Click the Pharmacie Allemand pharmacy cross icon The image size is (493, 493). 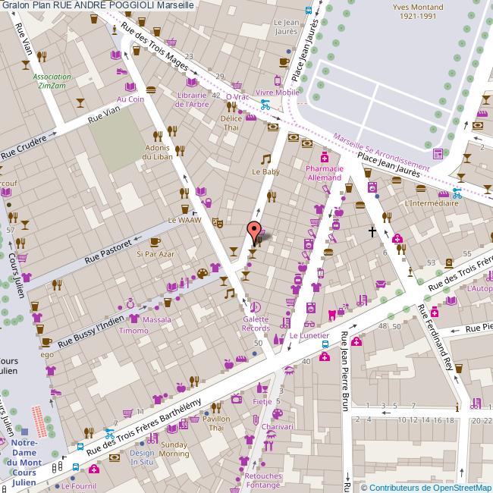pos(324,156)
